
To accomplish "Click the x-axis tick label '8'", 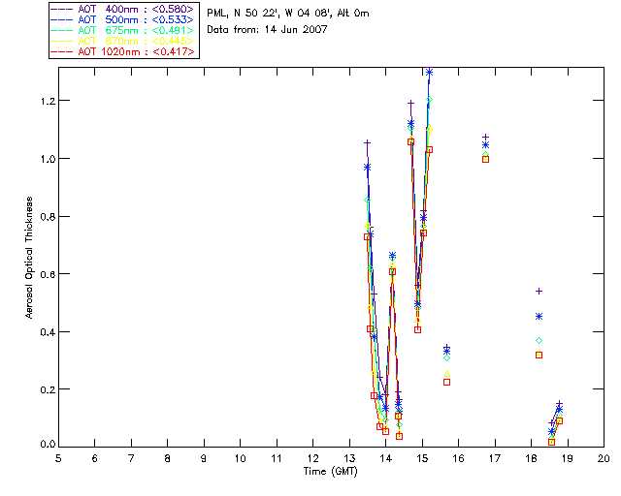I will coord(168,458).
